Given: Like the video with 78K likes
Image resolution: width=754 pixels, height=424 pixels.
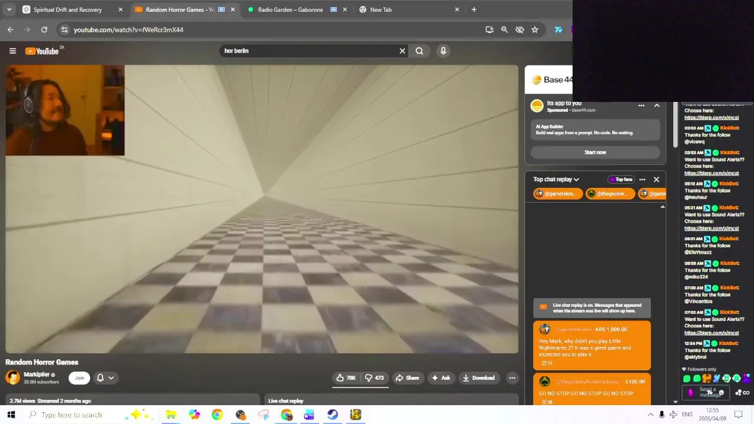Looking at the screenshot, I should pos(346,378).
